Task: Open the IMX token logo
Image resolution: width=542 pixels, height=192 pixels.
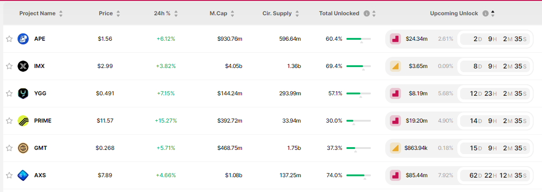Action: point(23,66)
